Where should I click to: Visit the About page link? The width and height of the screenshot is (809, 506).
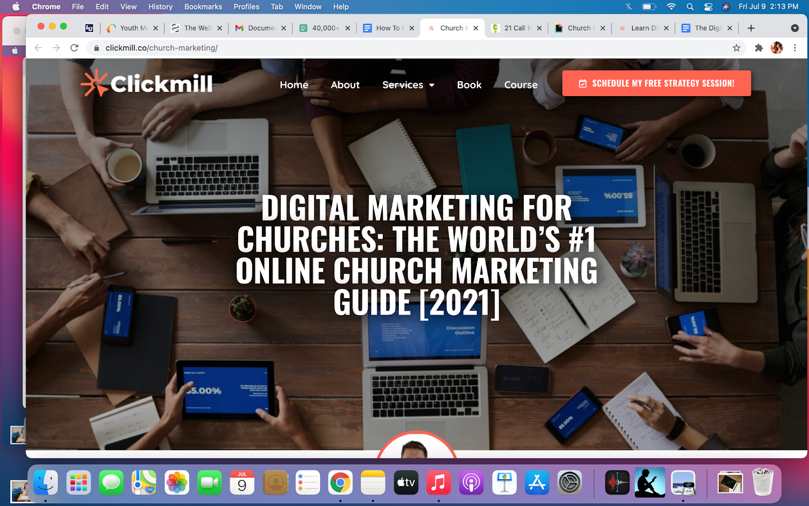pyautogui.click(x=345, y=85)
